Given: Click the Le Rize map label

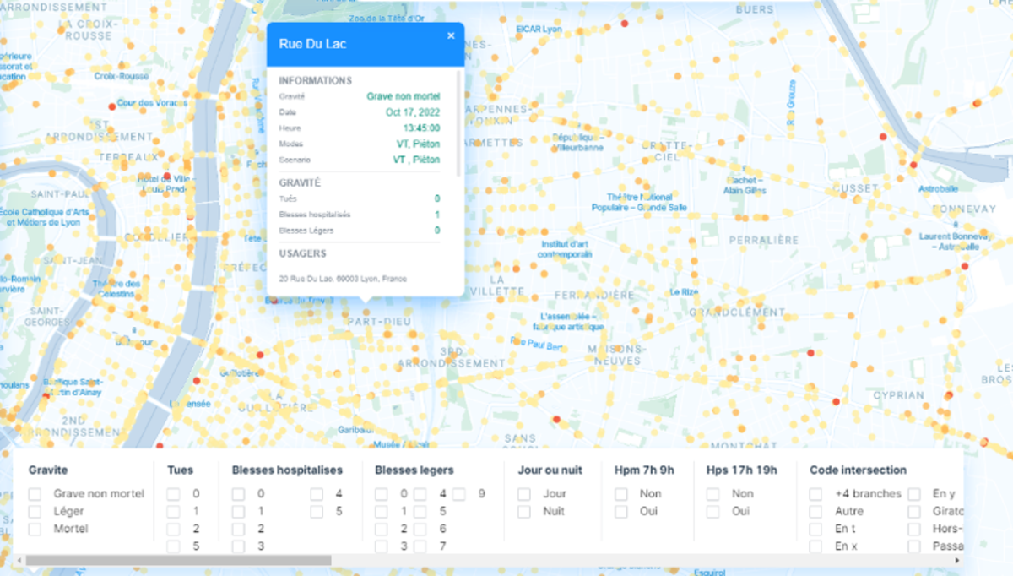Looking at the screenshot, I should point(682,291).
